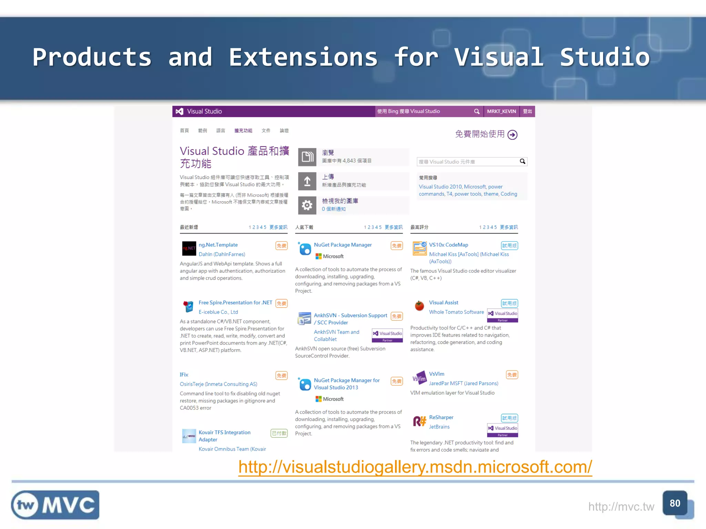Click AnkhSVN product icon
Viewport: 706px width, 529px height.
[304, 319]
